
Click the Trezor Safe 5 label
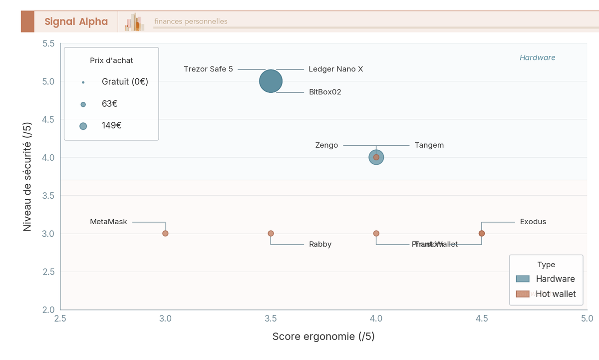pos(208,69)
